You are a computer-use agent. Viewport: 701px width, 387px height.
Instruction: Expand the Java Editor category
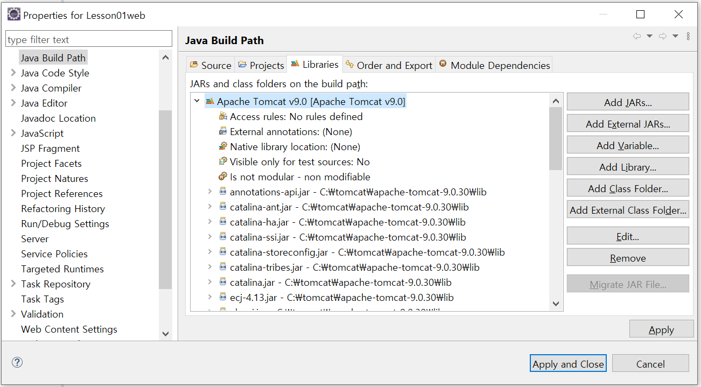click(x=13, y=103)
